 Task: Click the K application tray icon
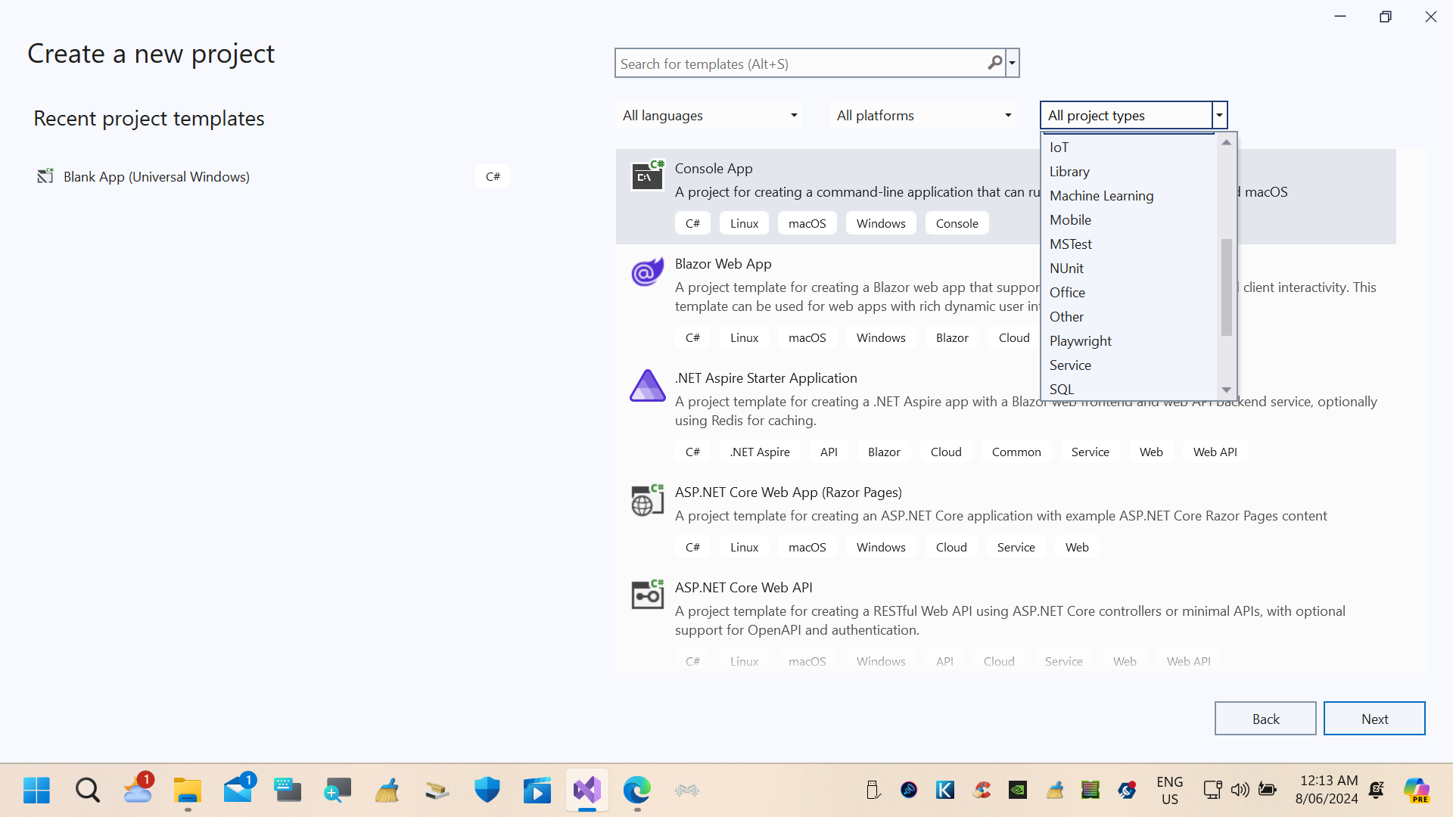tap(945, 791)
